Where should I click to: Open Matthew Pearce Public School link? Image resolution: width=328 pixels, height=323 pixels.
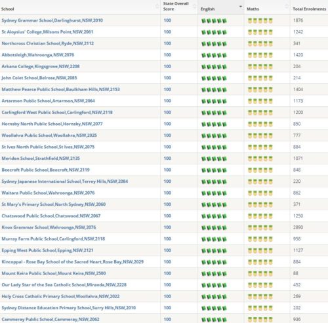60,89
